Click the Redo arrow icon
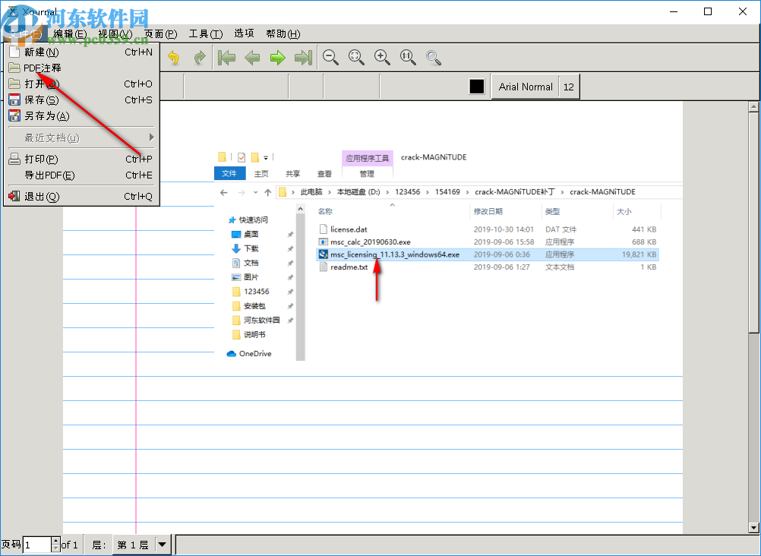 [x=199, y=58]
